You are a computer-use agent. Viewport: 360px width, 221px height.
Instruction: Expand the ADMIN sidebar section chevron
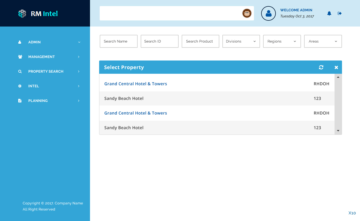[79, 42]
